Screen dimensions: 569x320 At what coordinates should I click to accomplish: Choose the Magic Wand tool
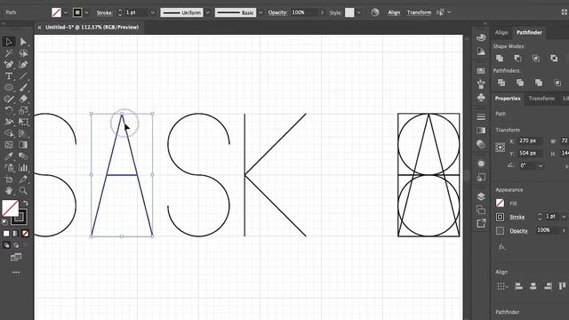point(9,53)
